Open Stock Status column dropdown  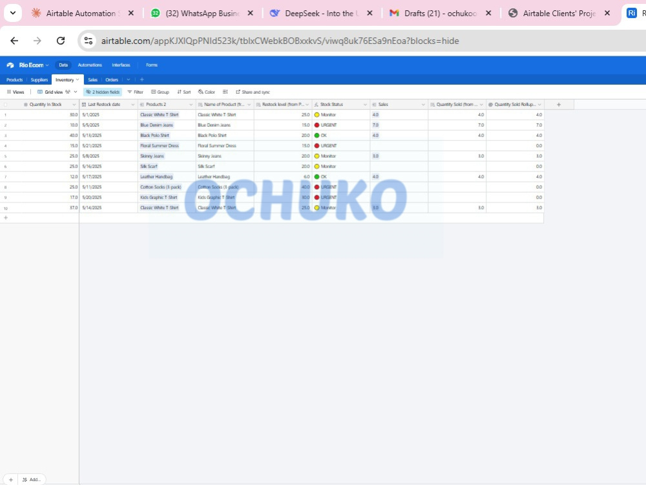[365, 105]
